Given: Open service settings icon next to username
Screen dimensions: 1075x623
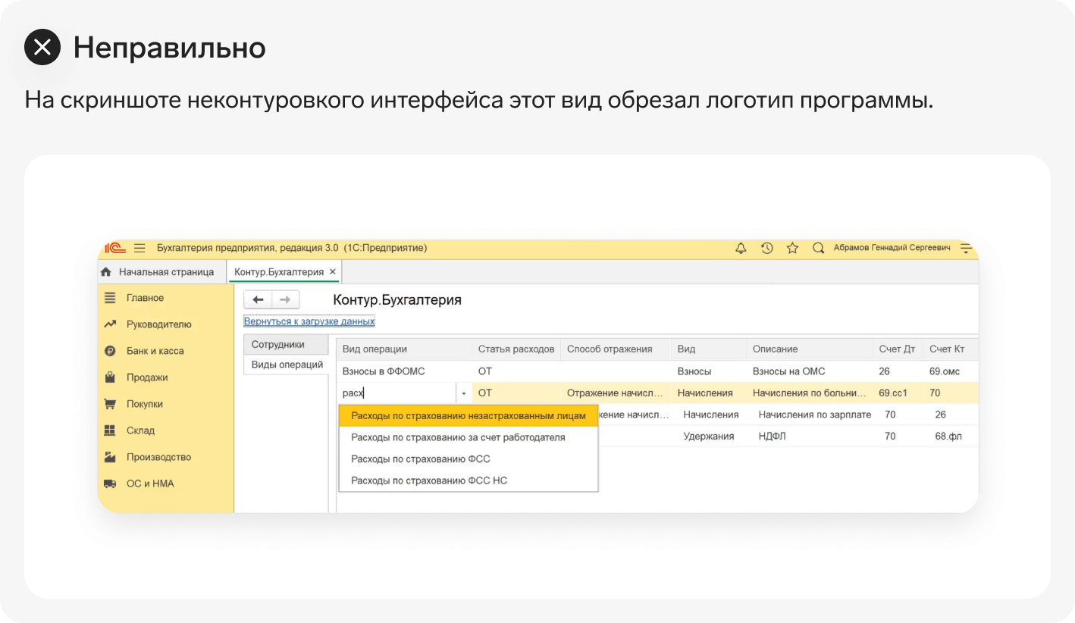Looking at the screenshot, I should pyautogui.click(x=966, y=248).
